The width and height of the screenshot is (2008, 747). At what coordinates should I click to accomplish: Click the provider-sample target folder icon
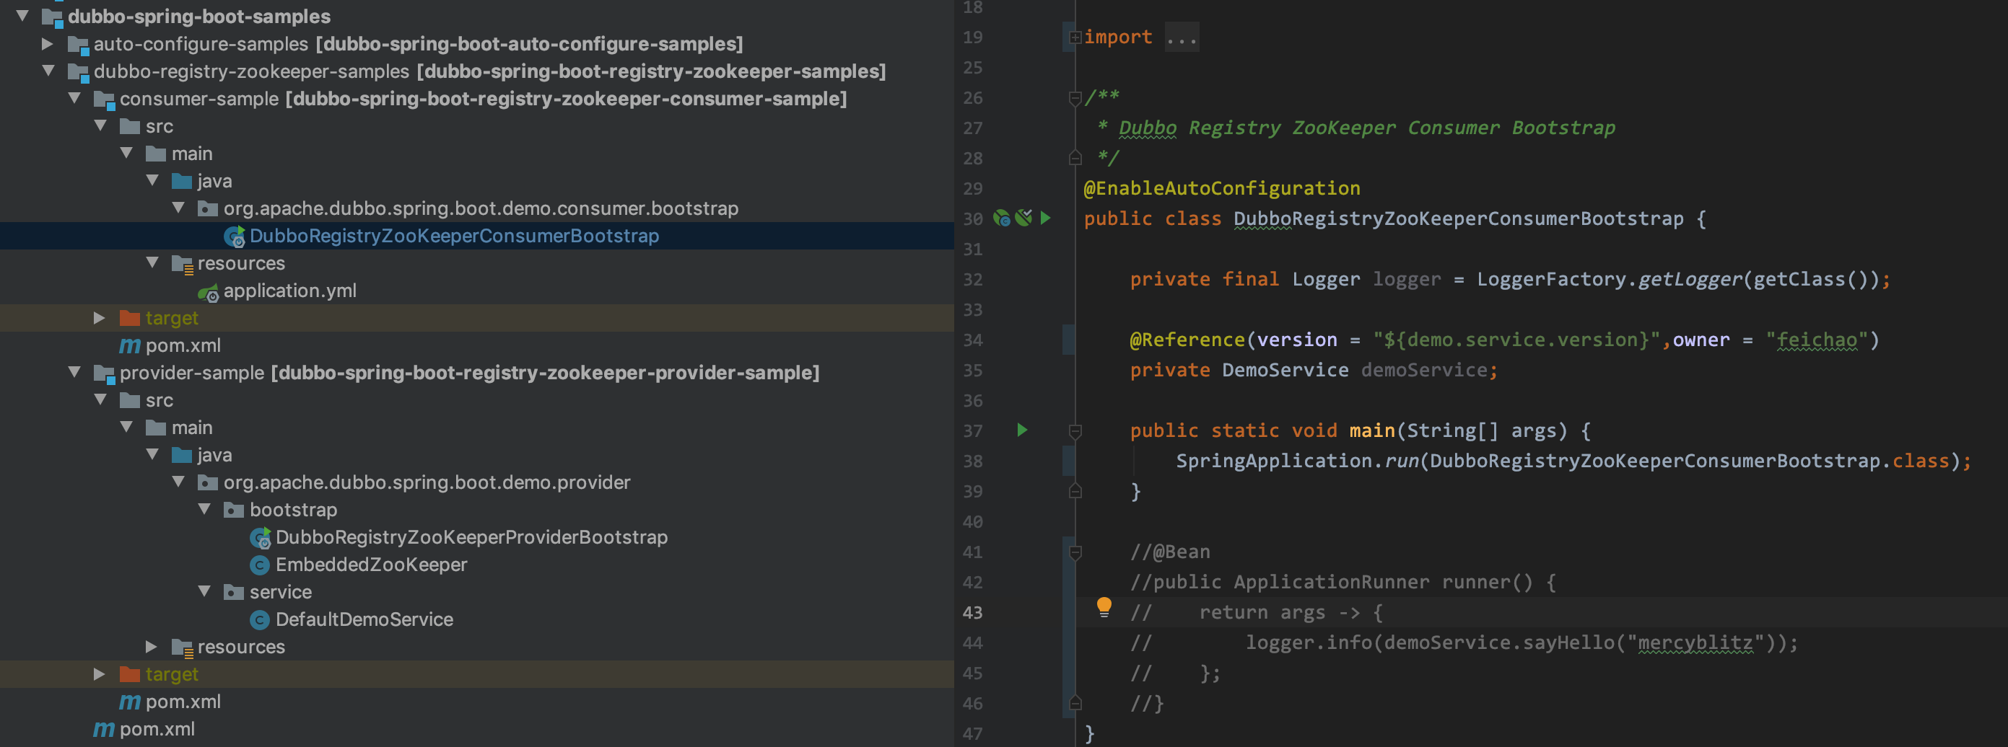(129, 673)
